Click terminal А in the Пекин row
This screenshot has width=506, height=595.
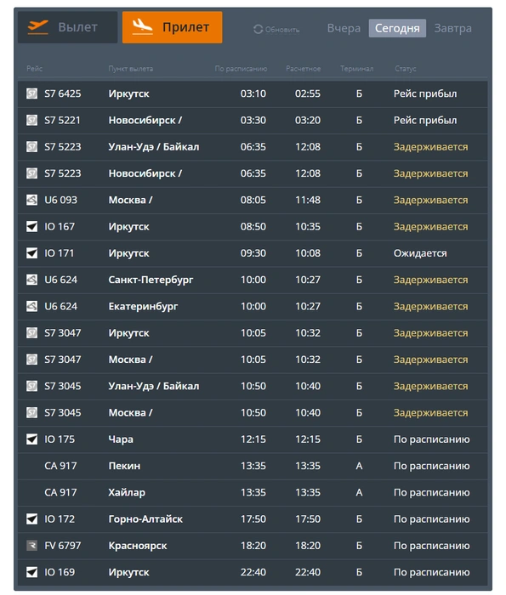pos(359,466)
